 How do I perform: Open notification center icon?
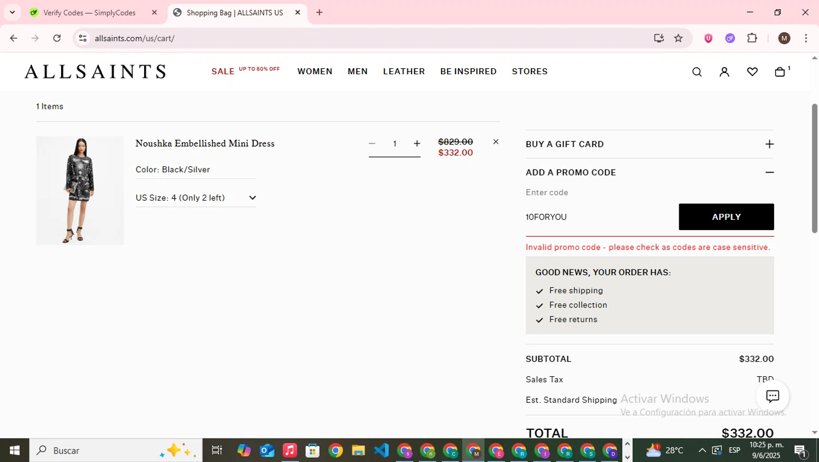[801, 451]
